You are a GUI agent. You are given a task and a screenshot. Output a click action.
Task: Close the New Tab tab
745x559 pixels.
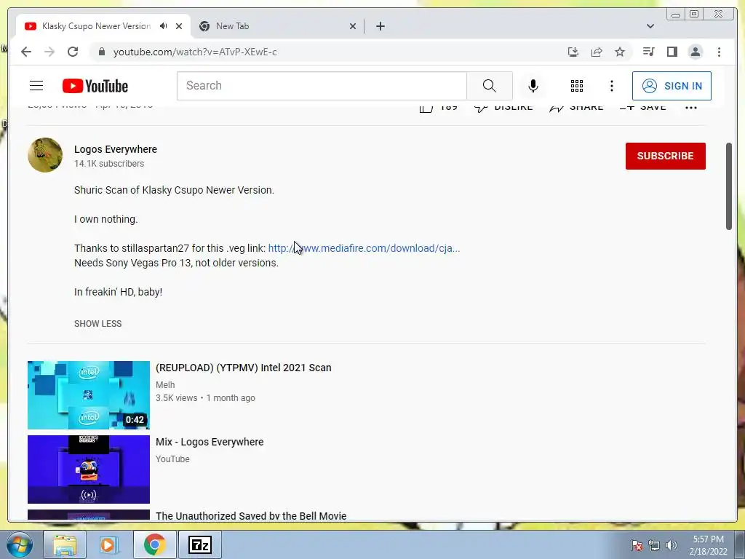353,26
